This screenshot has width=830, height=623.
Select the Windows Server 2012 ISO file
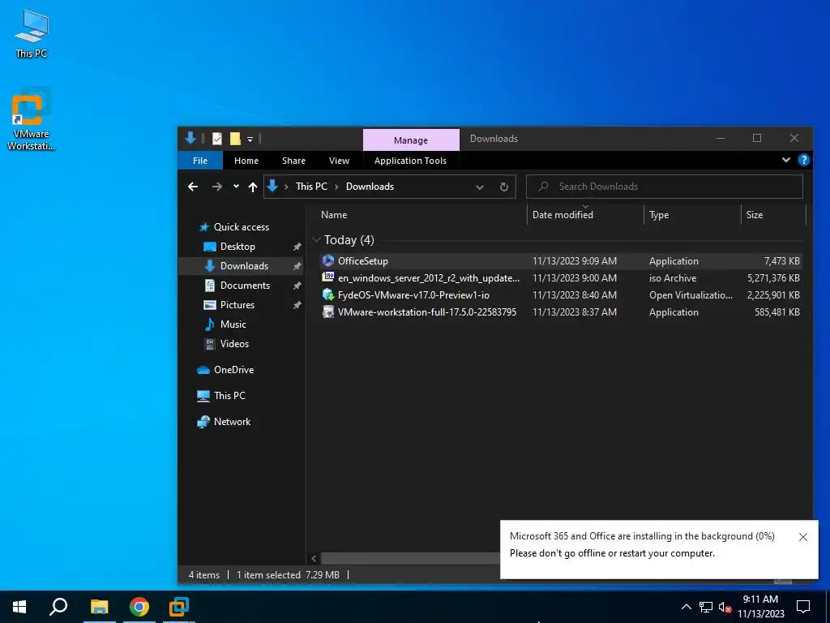click(x=428, y=277)
